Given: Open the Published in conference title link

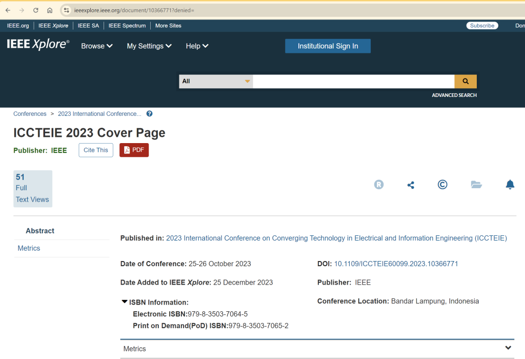Looking at the screenshot, I should pyautogui.click(x=336, y=238).
